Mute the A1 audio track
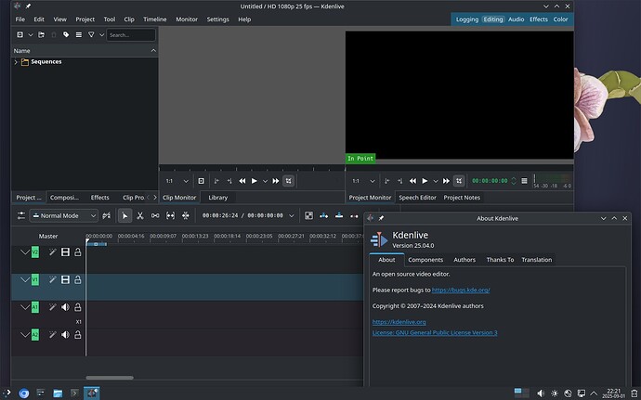Viewport: 641px width, 400px height. pyautogui.click(x=65, y=307)
